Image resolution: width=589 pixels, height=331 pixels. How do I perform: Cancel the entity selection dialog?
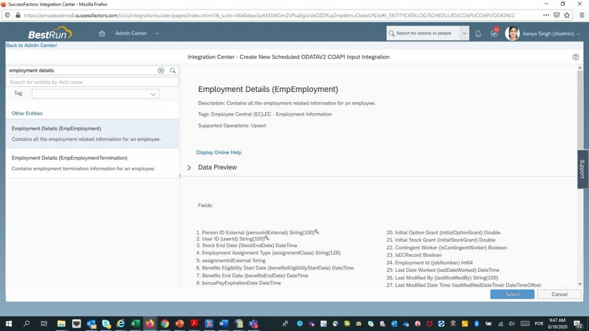click(x=559, y=294)
